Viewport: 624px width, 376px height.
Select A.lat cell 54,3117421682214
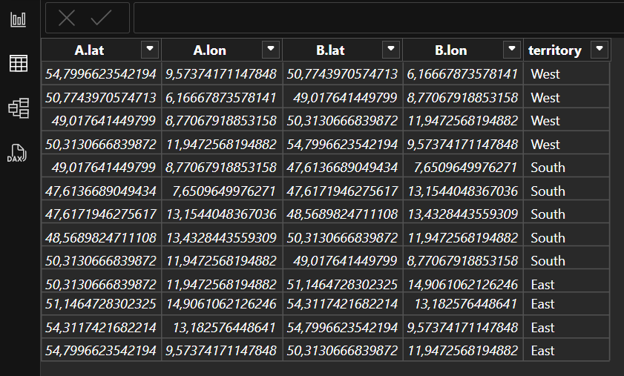(102, 328)
